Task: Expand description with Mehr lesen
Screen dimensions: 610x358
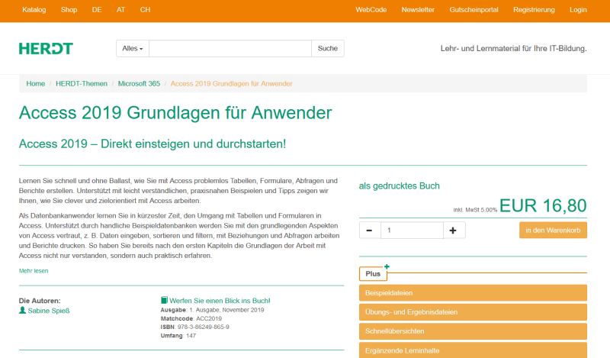Action: pyautogui.click(x=34, y=271)
